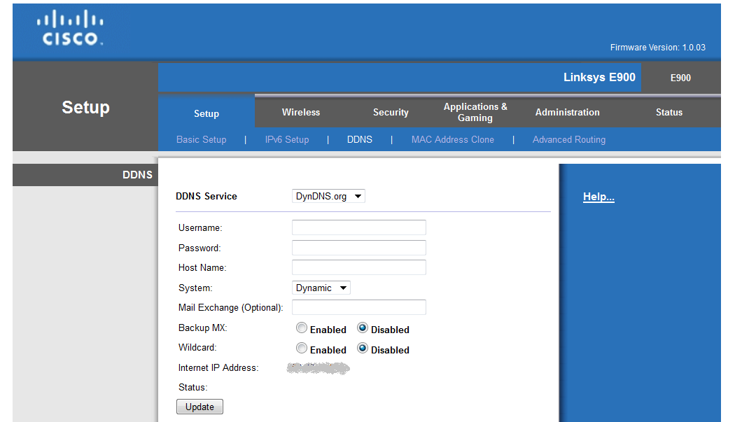735x422 pixels.
Task: Switch to the Wireless tab
Action: 301,112
